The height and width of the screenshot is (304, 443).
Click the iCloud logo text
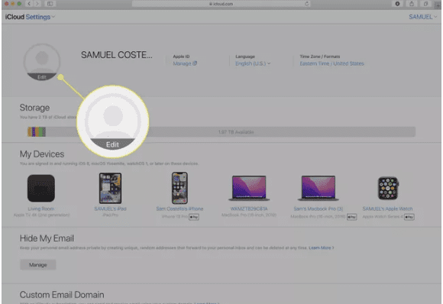click(x=15, y=17)
